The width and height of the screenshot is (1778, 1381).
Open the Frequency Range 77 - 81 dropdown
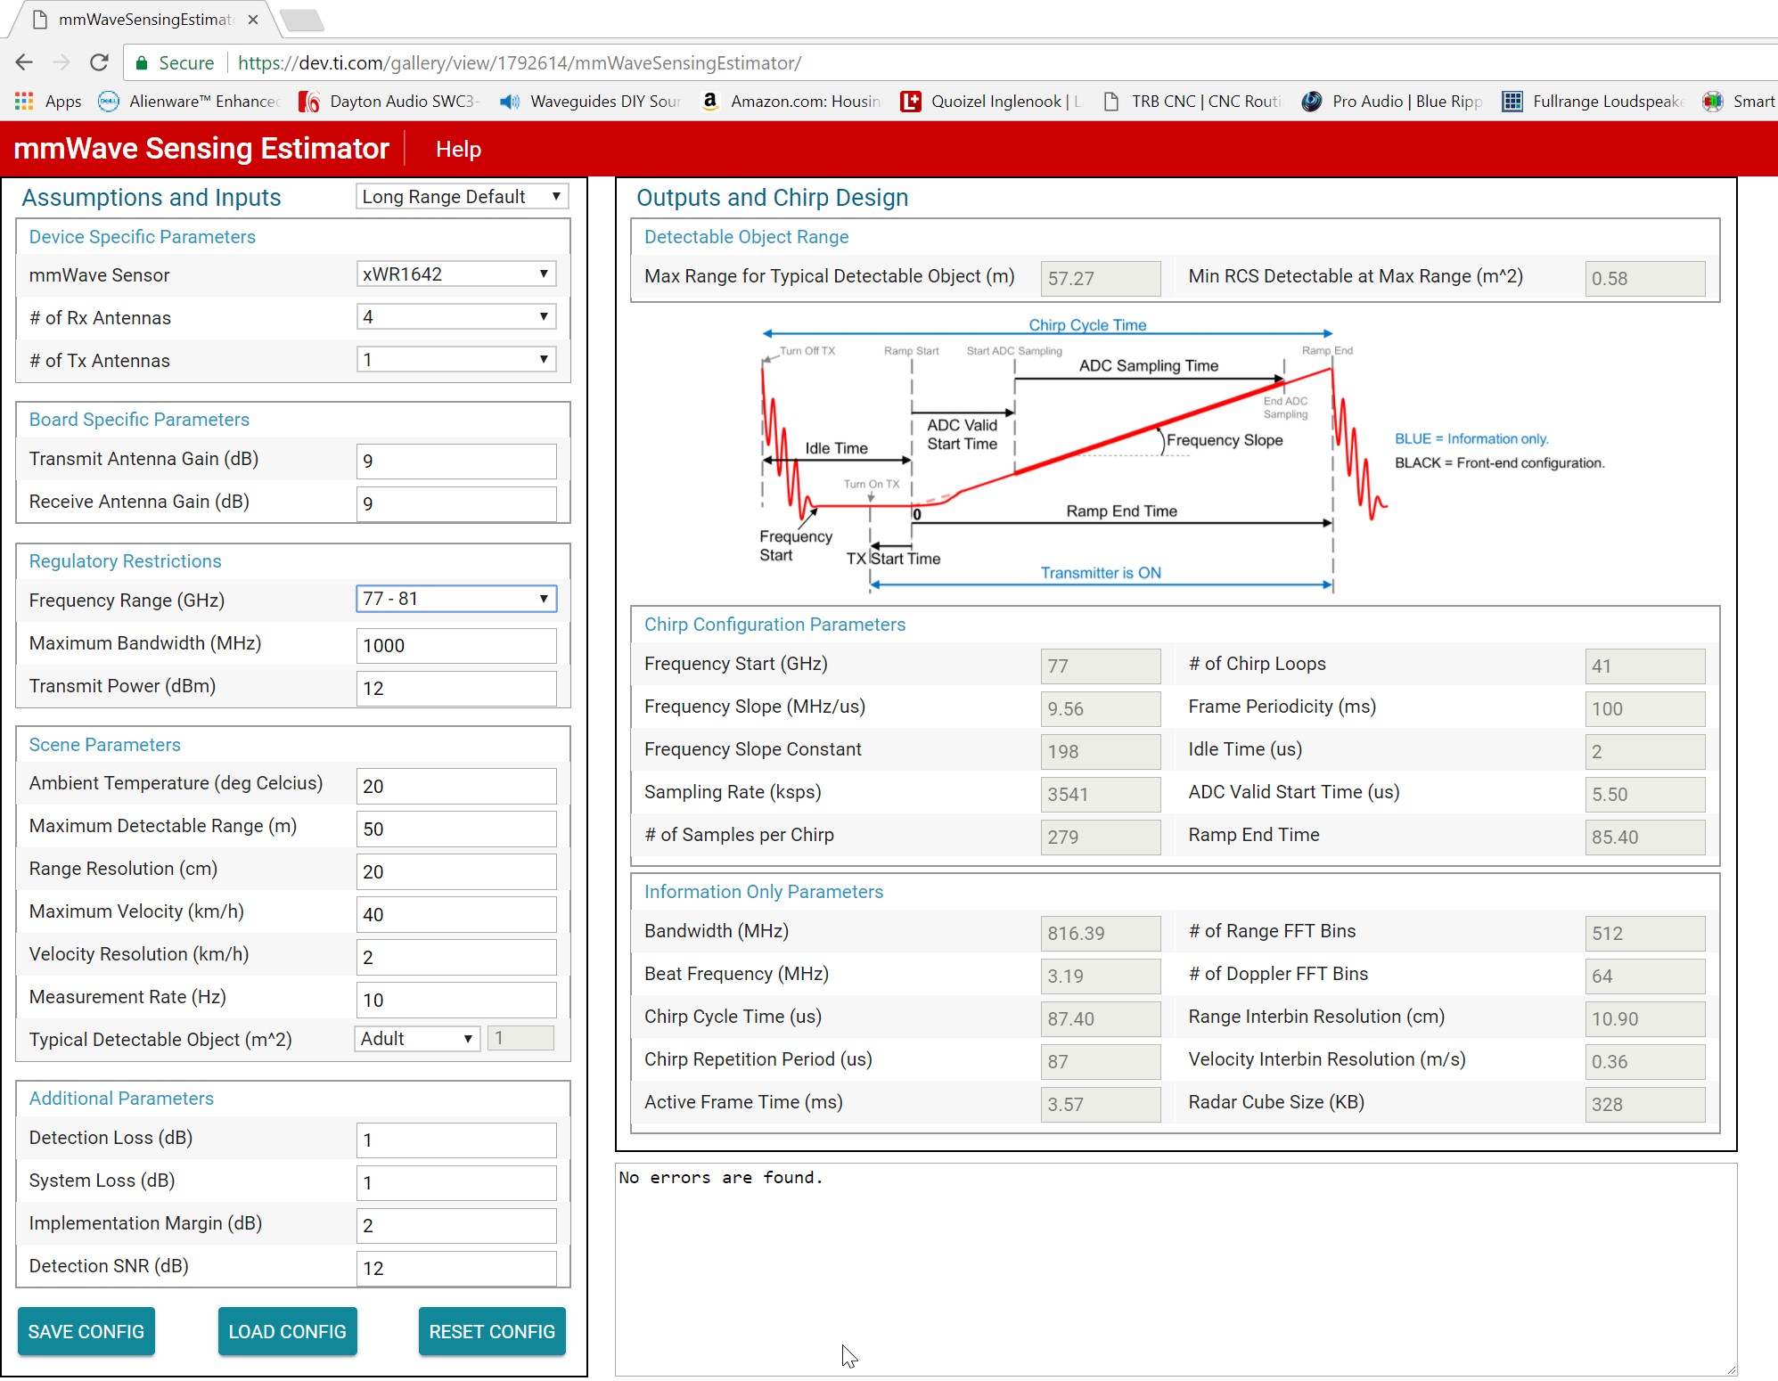coord(455,599)
